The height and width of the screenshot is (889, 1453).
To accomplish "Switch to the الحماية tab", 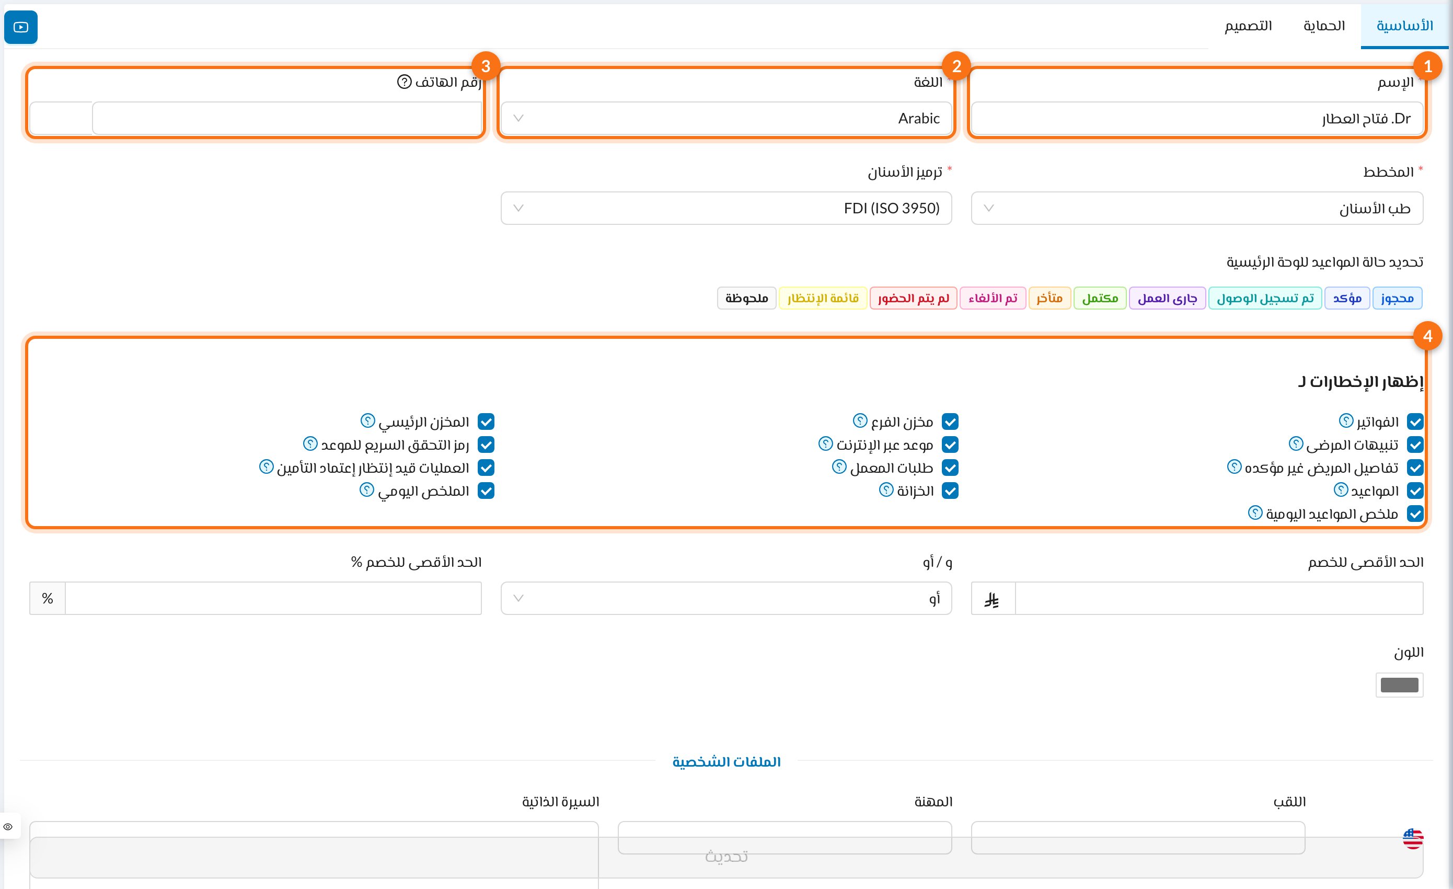I will 1324,26.
